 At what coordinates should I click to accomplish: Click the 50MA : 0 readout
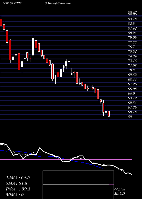[15, 195]
